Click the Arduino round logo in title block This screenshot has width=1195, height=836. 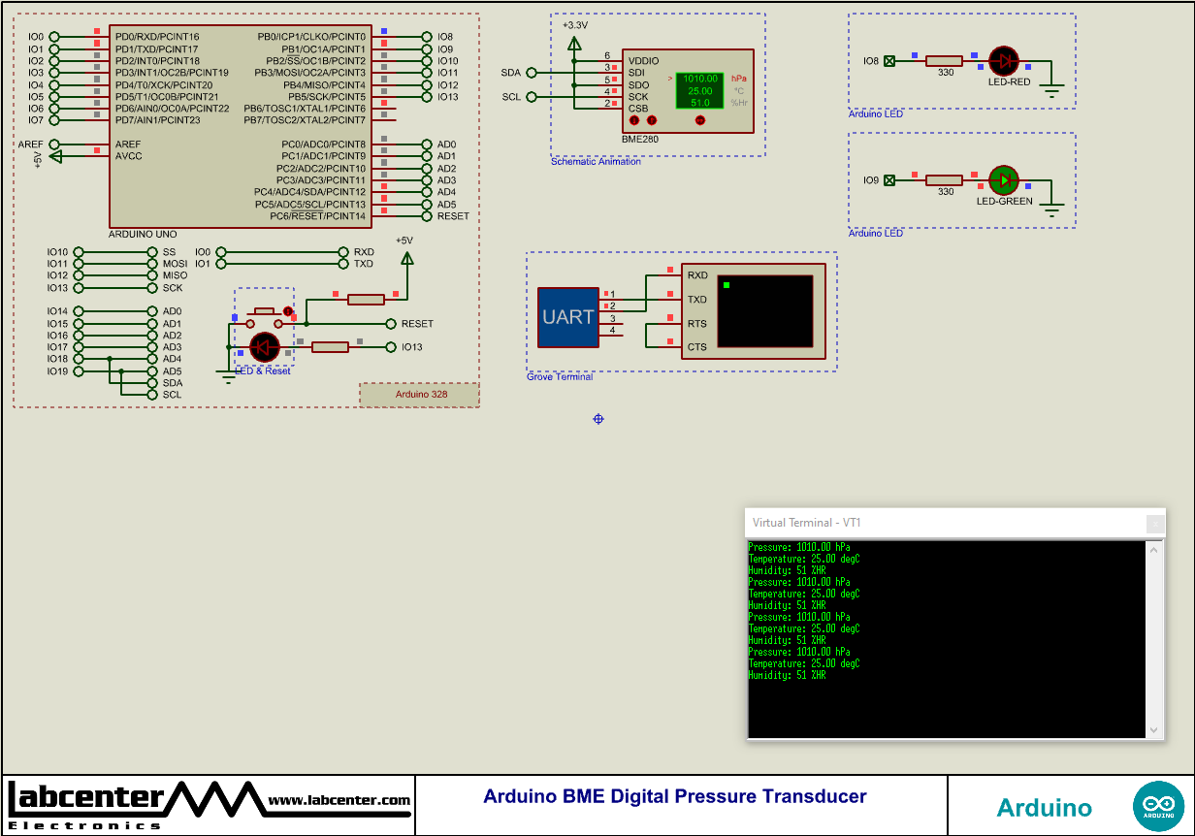tap(1158, 806)
